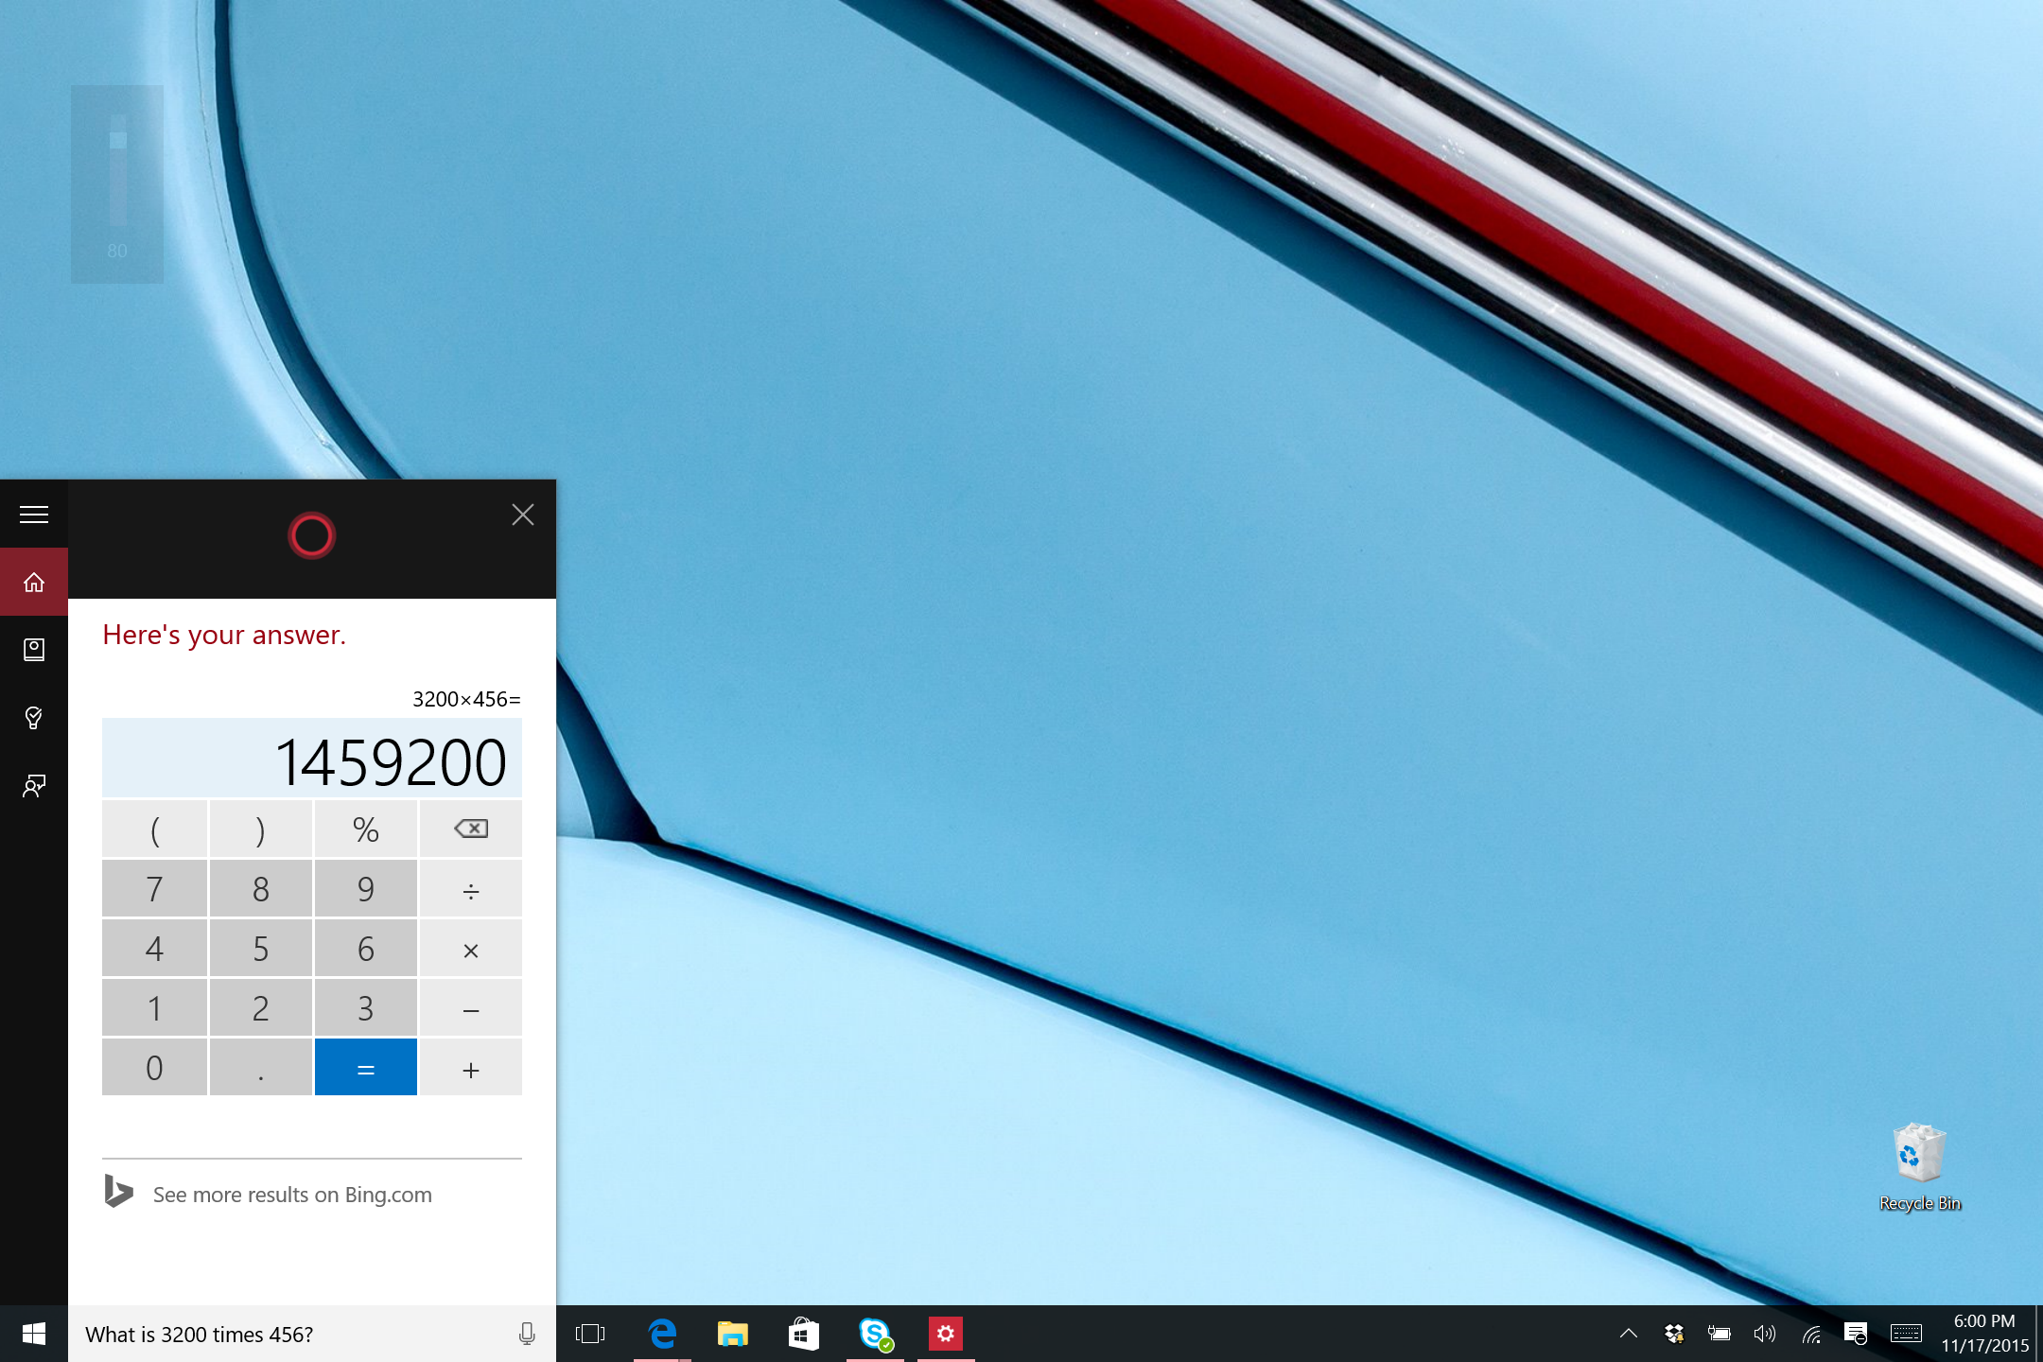
Task: Follow See more results on Bing.com
Action: [x=290, y=1194]
